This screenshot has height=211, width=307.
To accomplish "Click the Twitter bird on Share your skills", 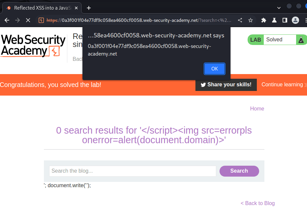I will pyautogui.click(x=203, y=85).
